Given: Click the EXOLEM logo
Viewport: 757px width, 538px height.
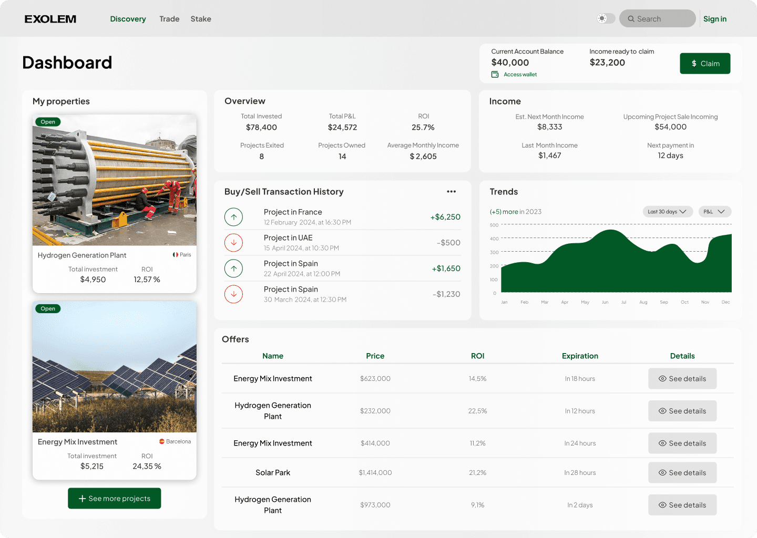Looking at the screenshot, I should 50,19.
